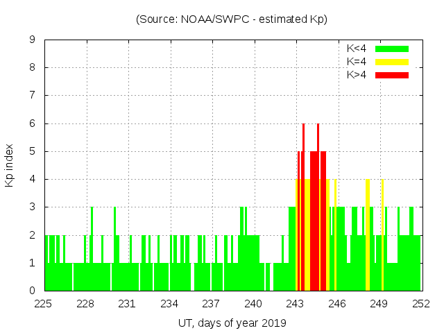
Task: Select day 234 tick label on x-axis
Action: (x=170, y=303)
